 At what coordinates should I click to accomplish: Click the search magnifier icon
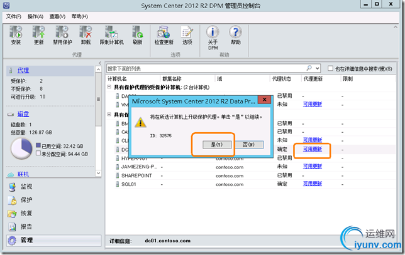coord(309,68)
